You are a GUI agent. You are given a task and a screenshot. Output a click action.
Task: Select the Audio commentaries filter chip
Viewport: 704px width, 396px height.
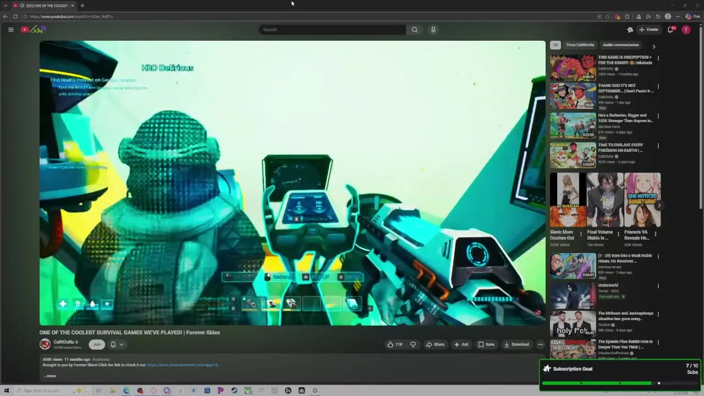[620, 45]
